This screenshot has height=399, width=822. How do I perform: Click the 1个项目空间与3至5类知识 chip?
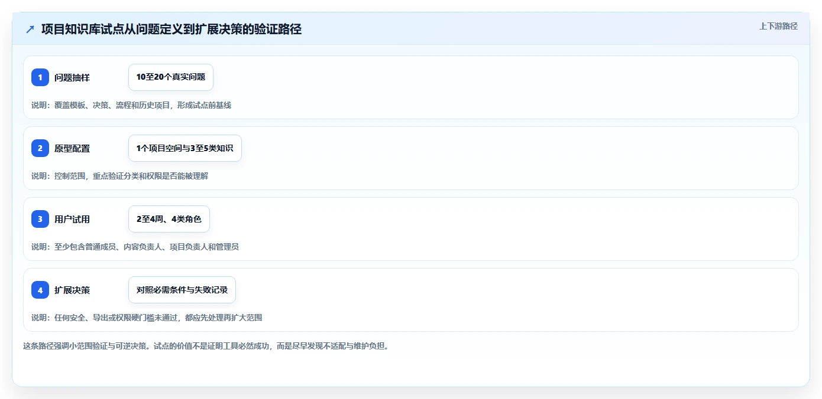tap(185, 148)
